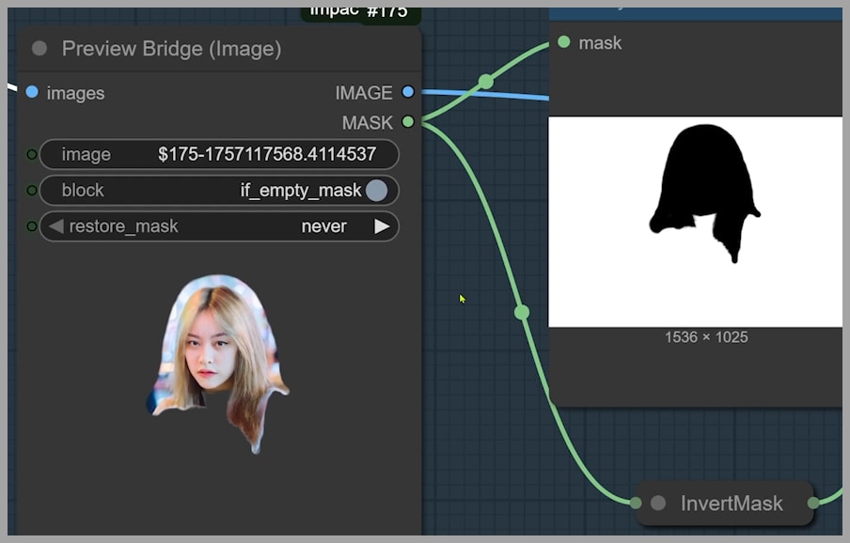Image resolution: width=850 pixels, height=543 pixels.
Task: Click the image widget input connector dot
Action: tap(32, 154)
